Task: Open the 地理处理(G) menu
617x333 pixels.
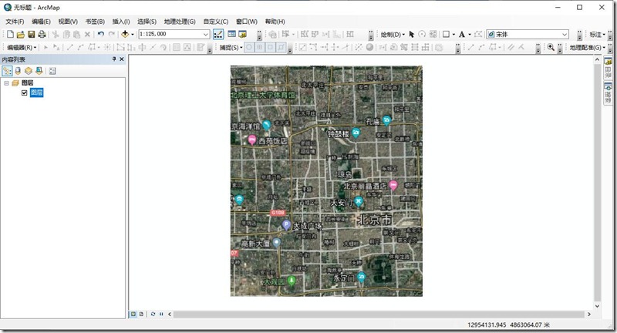Action: [x=180, y=21]
